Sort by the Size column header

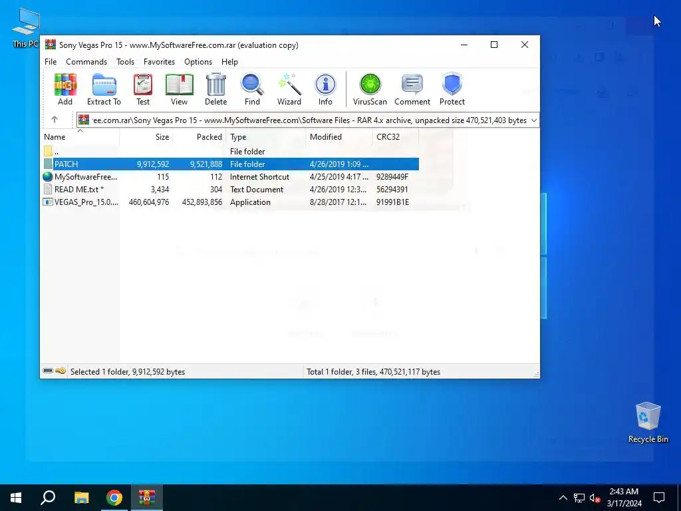click(x=146, y=137)
